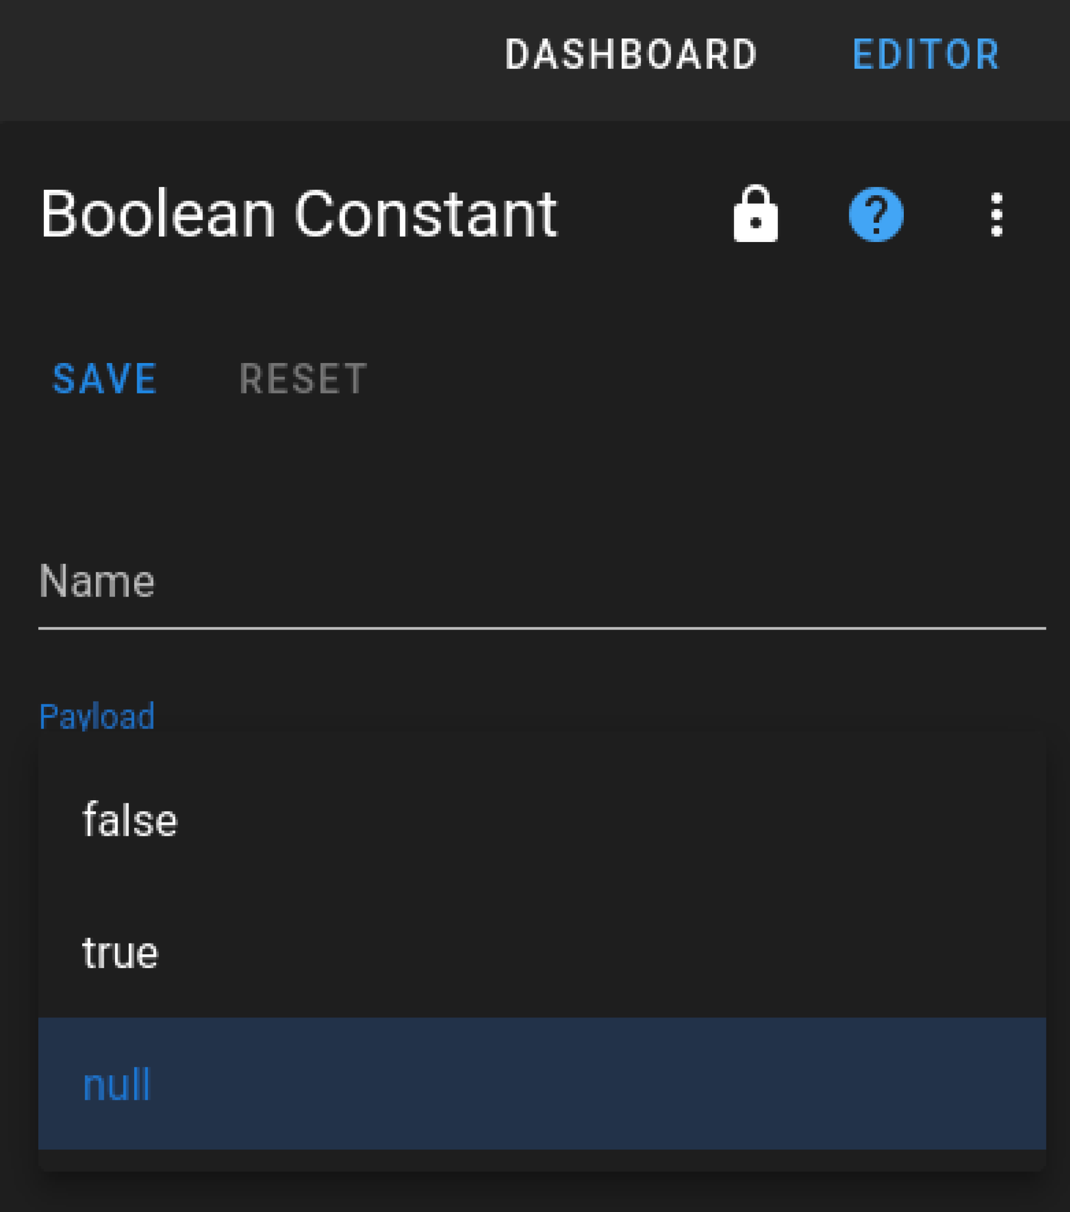Click the Payload dropdown label
Screen dimensions: 1070x1212
click(x=97, y=716)
